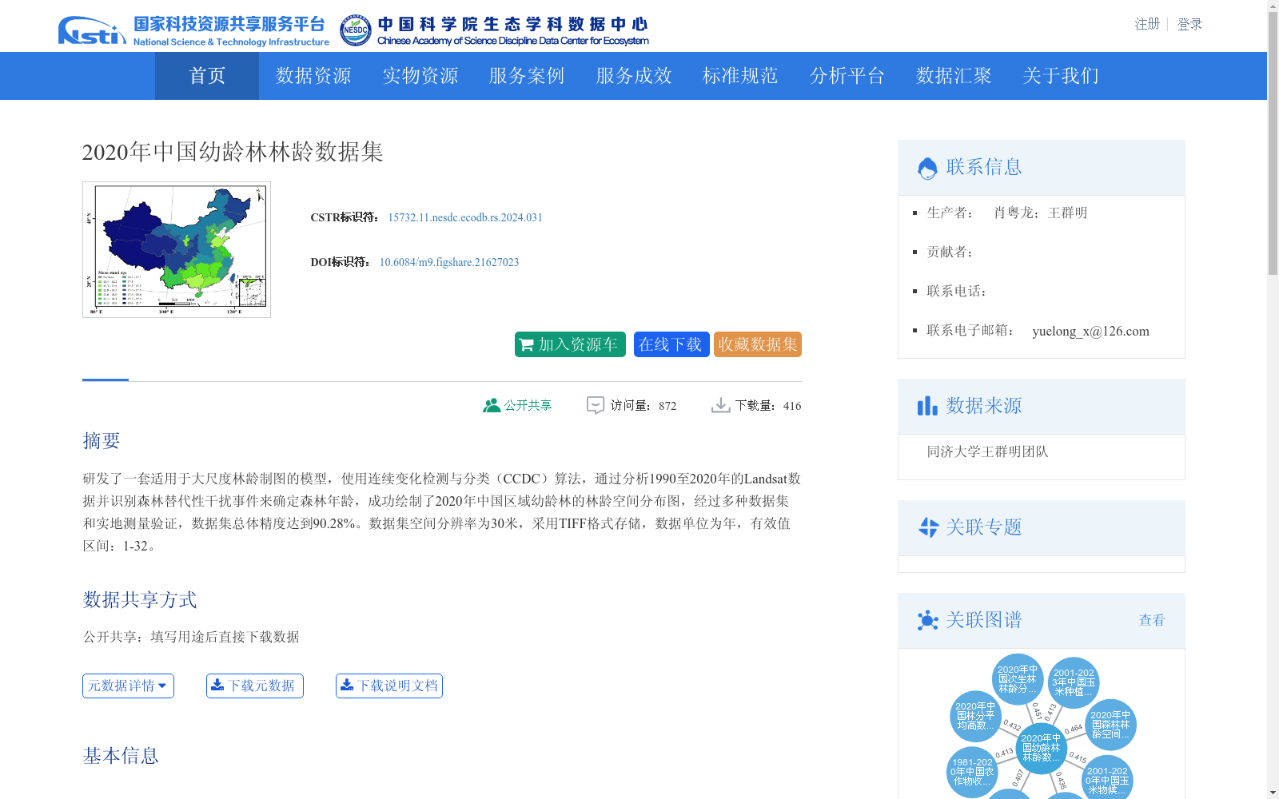Click the 在线下载 button

click(671, 344)
